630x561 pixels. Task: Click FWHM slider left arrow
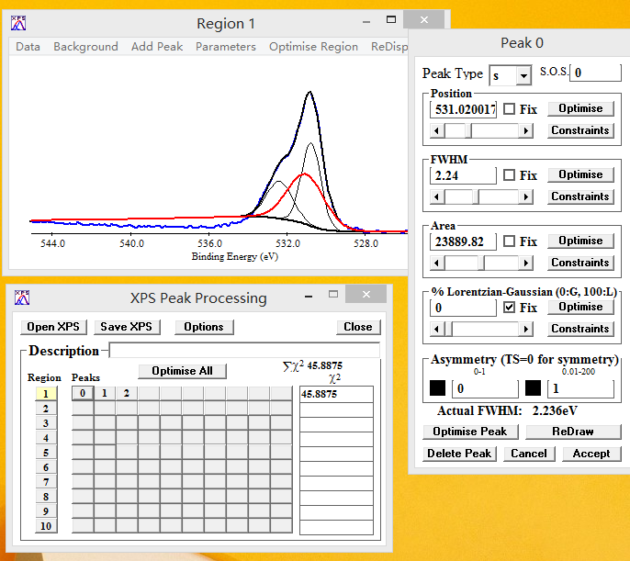click(437, 196)
